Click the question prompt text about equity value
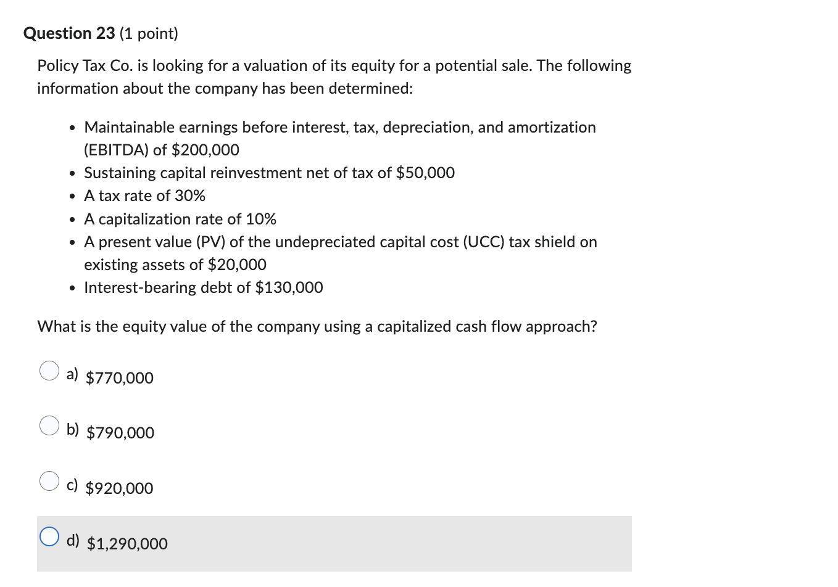The width and height of the screenshot is (838, 587). 317,326
